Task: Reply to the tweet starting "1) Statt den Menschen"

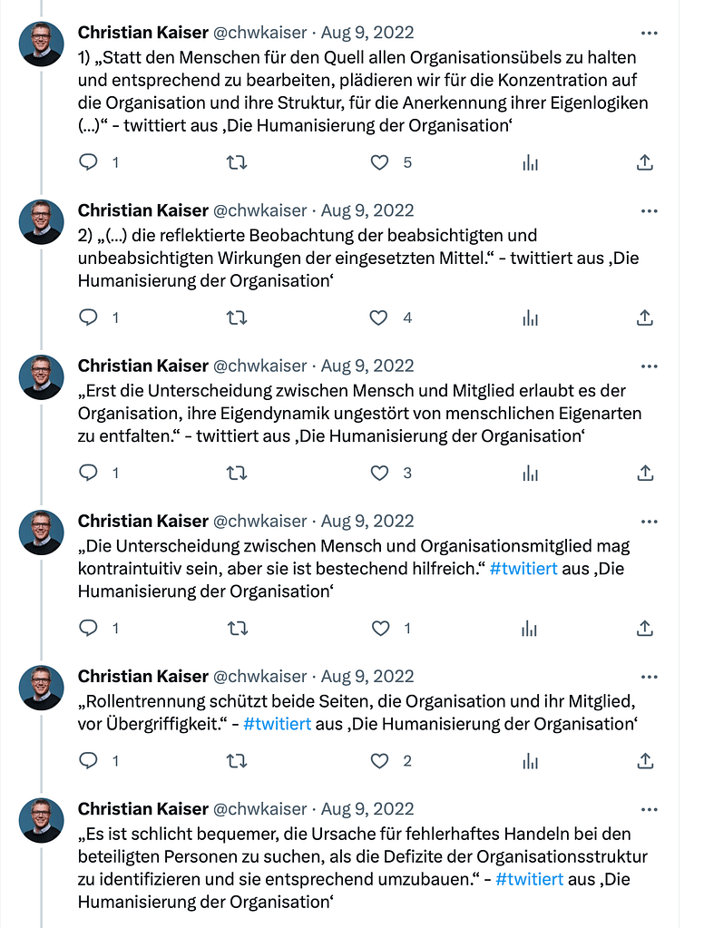Action: [89, 162]
